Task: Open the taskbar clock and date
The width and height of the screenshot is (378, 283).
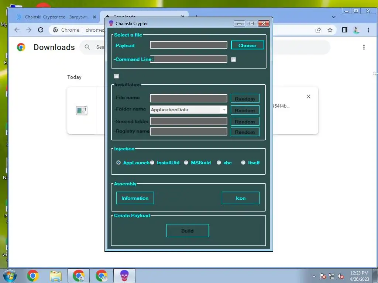Action: point(359,276)
